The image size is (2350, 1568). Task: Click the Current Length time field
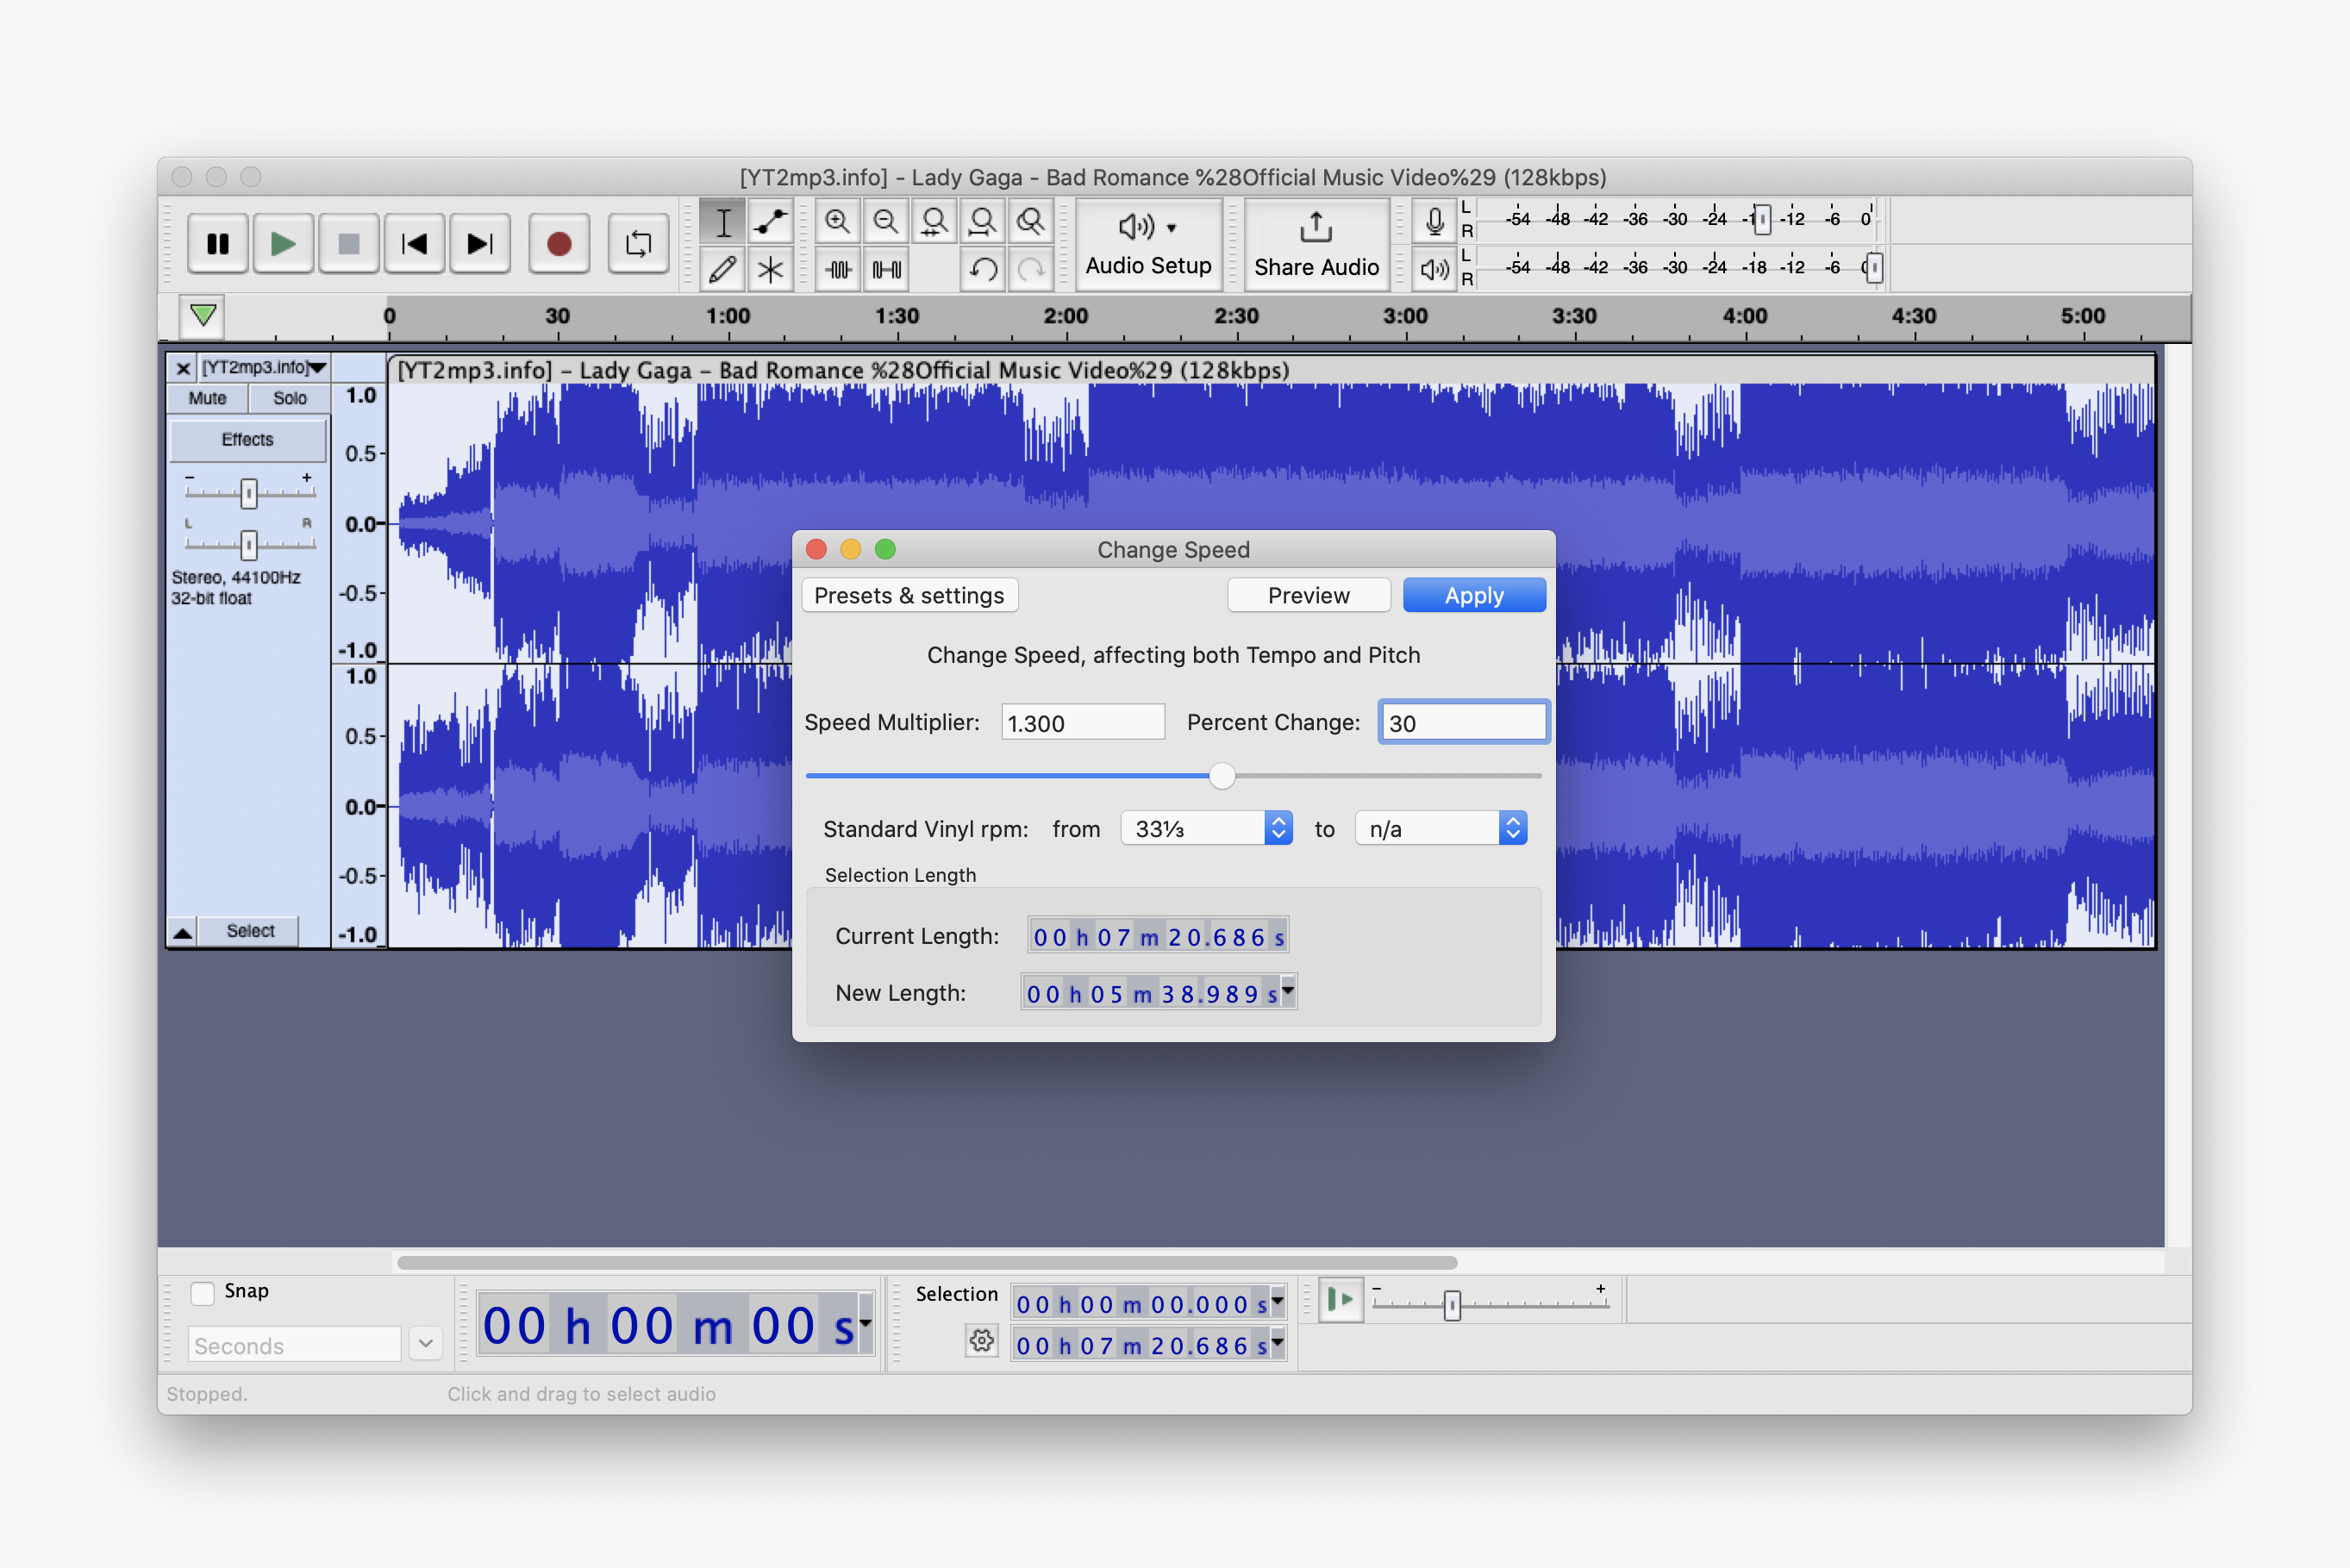[1158, 937]
